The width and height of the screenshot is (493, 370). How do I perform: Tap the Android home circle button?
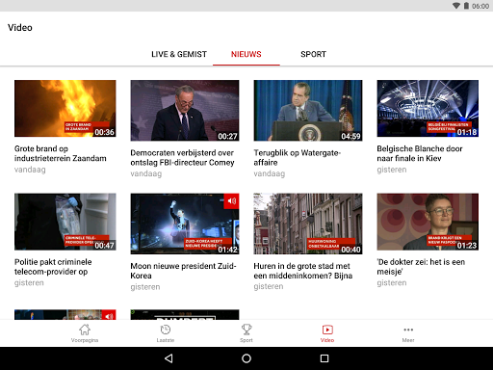246,358
